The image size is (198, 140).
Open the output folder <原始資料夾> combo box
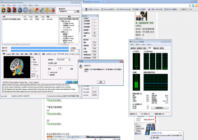point(66,11)
